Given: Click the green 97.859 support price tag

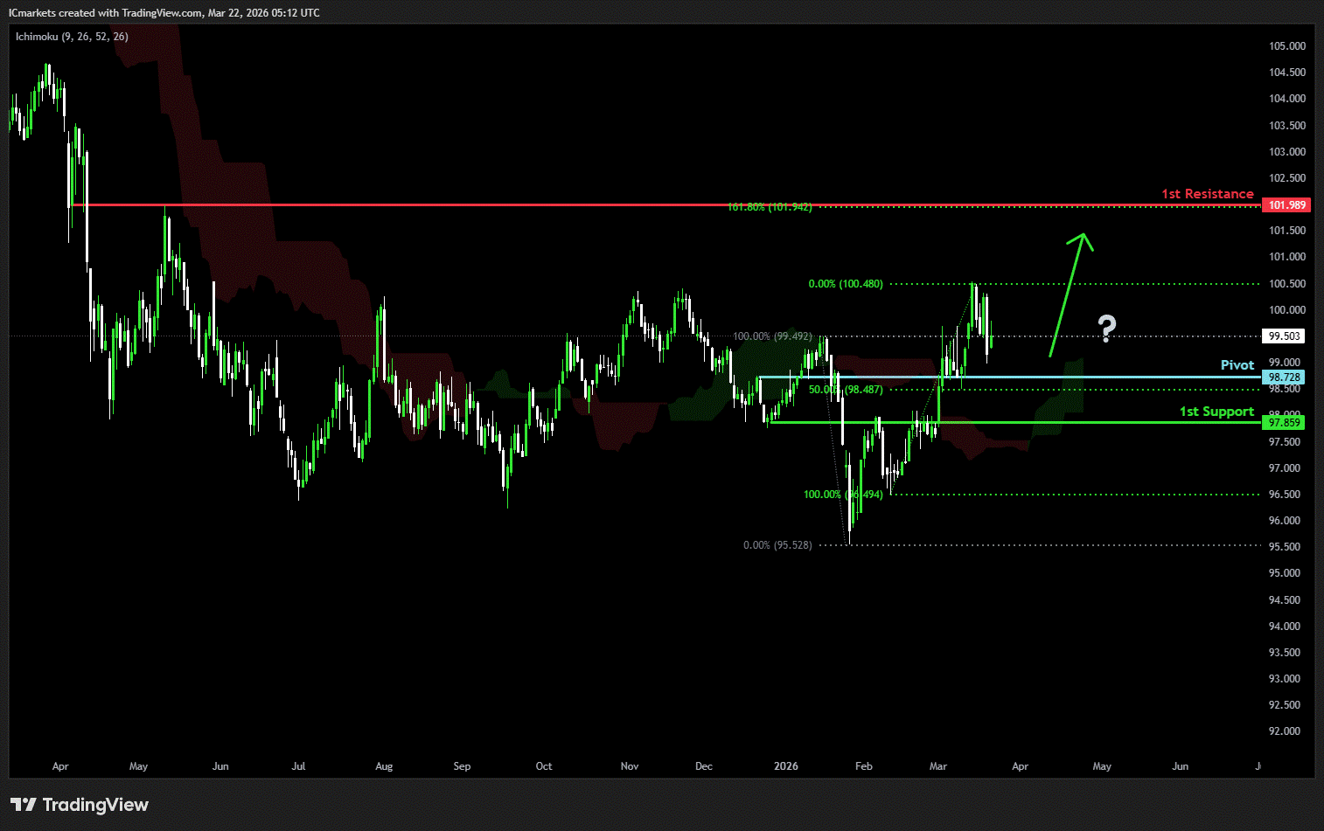Looking at the screenshot, I should 1285,423.
